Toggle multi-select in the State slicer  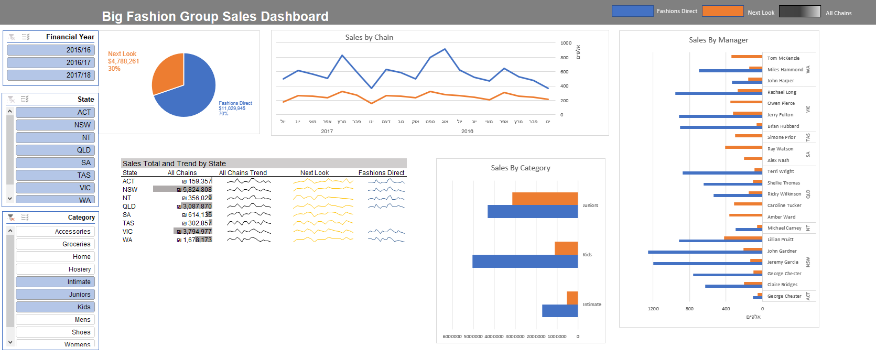click(25, 99)
